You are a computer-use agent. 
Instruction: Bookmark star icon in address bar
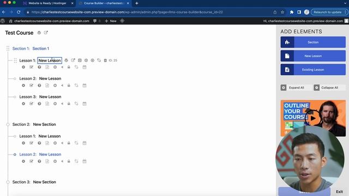coord(282,12)
